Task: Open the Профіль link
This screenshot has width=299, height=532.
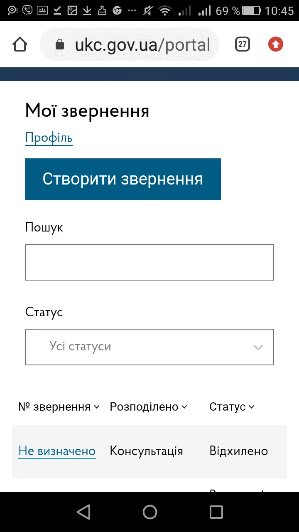Action: (x=49, y=138)
